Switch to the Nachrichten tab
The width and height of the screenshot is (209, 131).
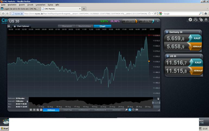[x=85, y=26]
